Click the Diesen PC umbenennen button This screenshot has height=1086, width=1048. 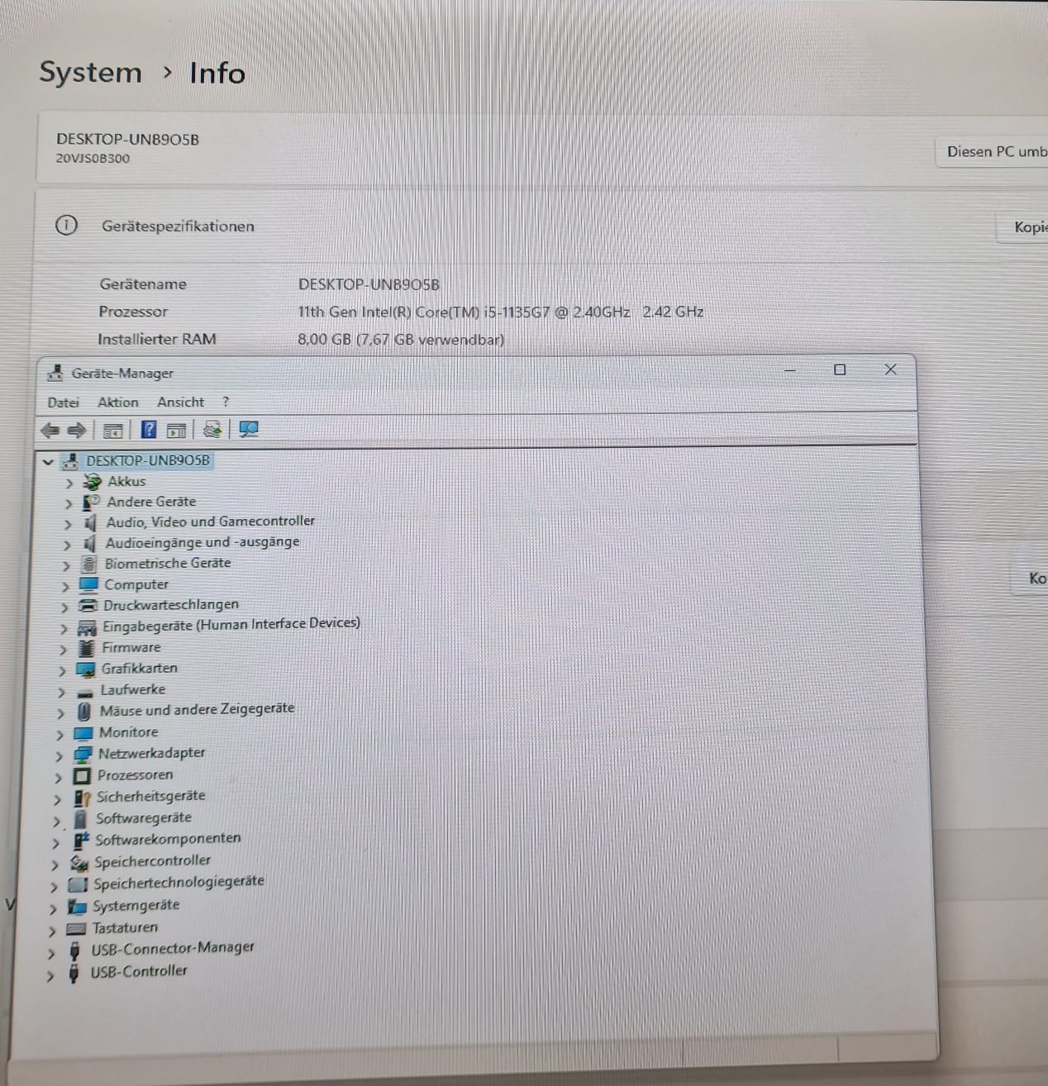click(992, 151)
